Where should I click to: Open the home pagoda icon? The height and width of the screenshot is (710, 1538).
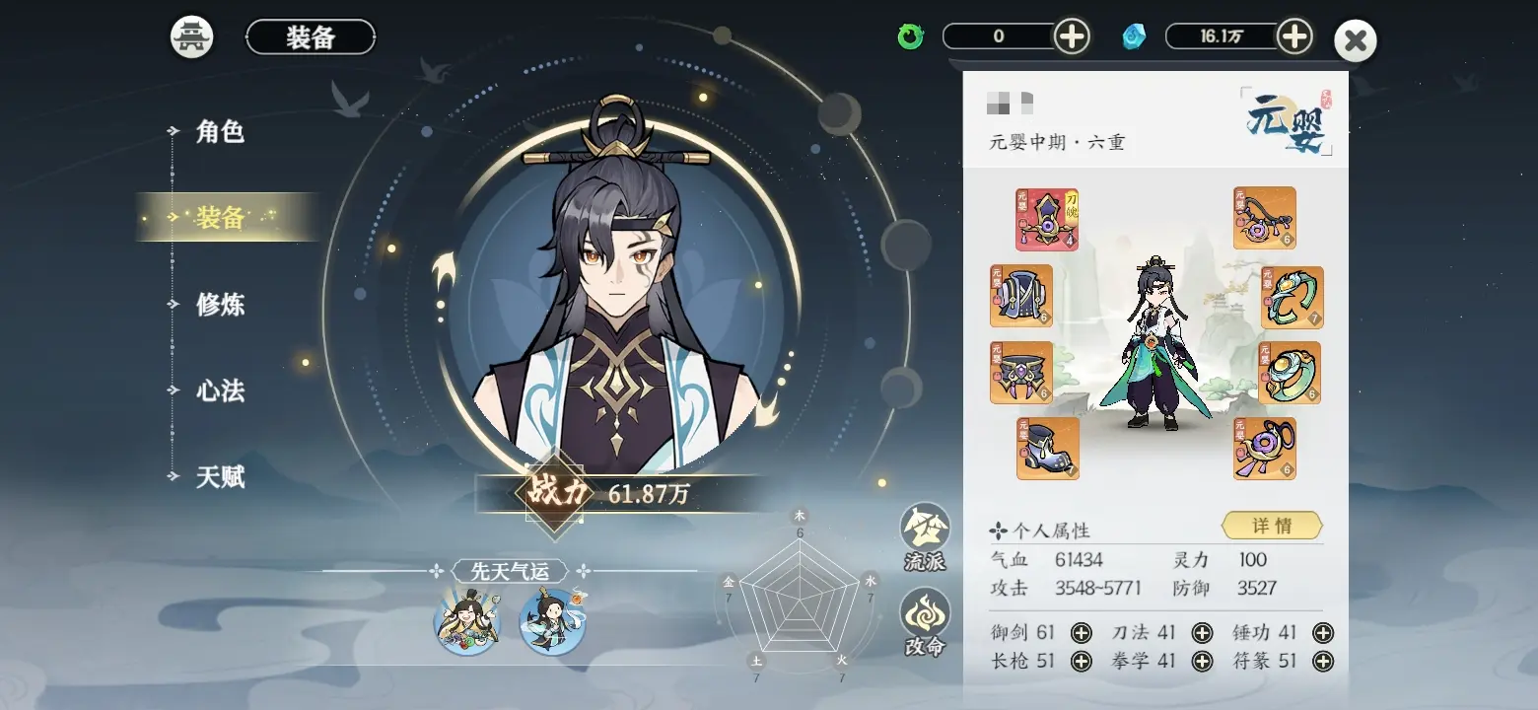click(x=192, y=37)
